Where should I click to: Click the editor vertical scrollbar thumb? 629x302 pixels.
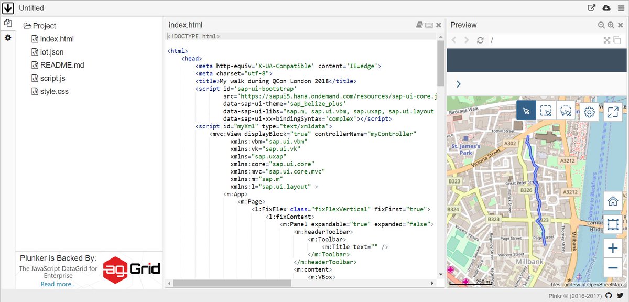pyautogui.click(x=441, y=63)
